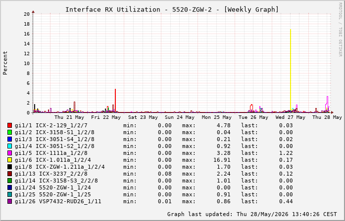
Task: Select legend text gi1/6 ICX-1.011a_1/2/4
Action: coord(53,160)
